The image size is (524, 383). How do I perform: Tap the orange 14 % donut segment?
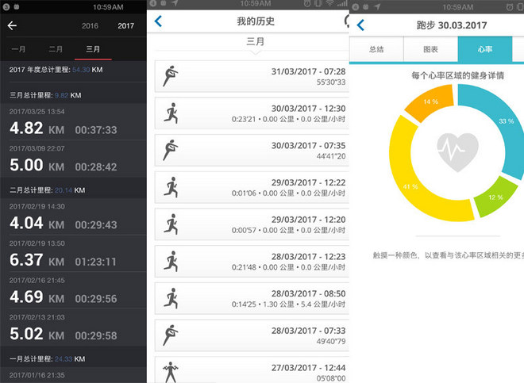click(430, 101)
